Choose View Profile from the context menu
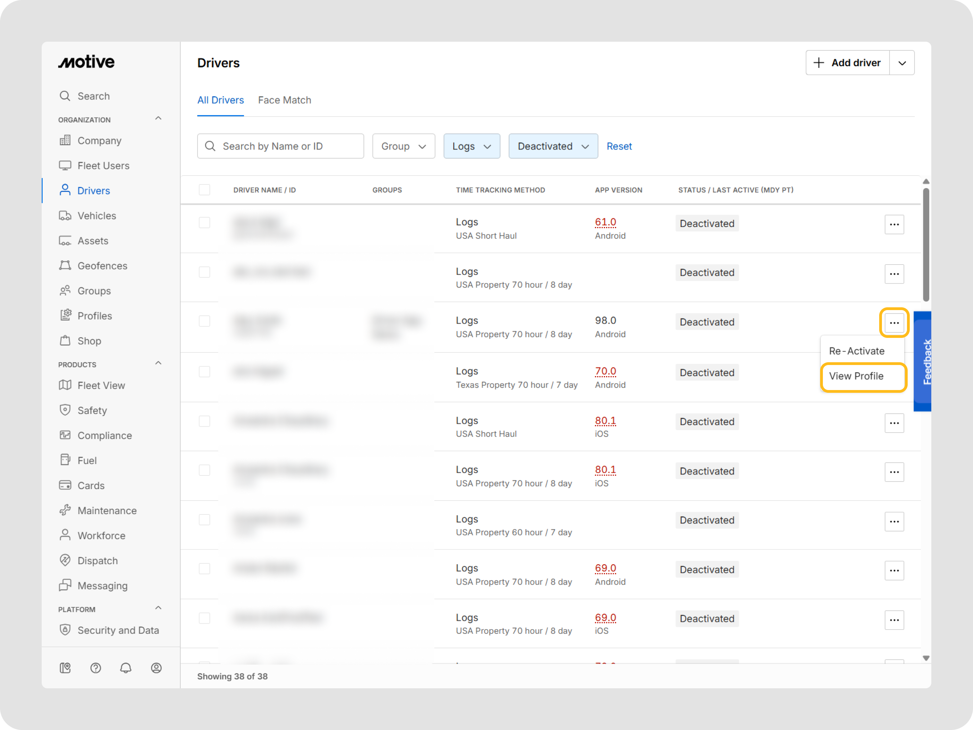This screenshot has height=730, width=973. tap(856, 376)
